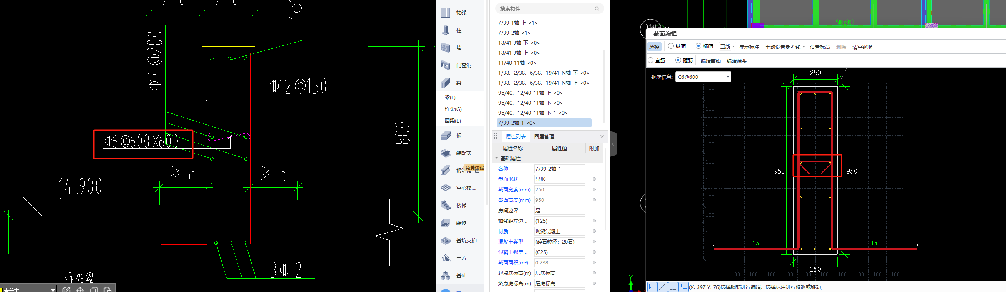Viewport: 1006px width, 292px height.
Task: Open the layer dropdown at bottom-left of CAD view
Action: pos(53,289)
